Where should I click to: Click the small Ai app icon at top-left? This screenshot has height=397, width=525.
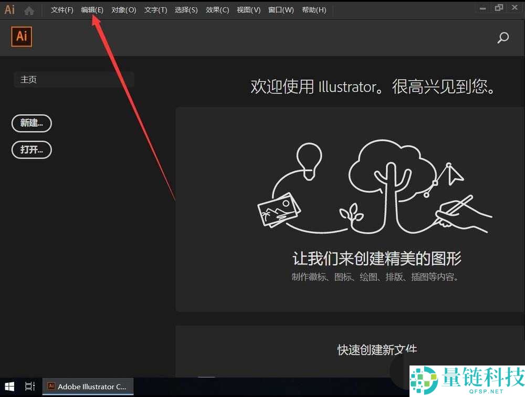click(9, 9)
